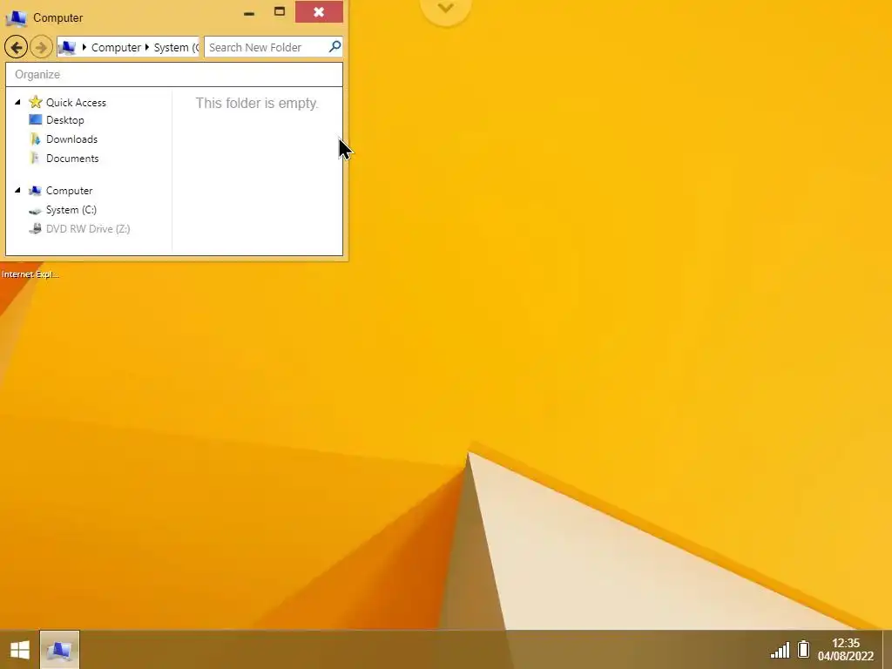Expand the arrow after Computer in address bar

point(146,47)
